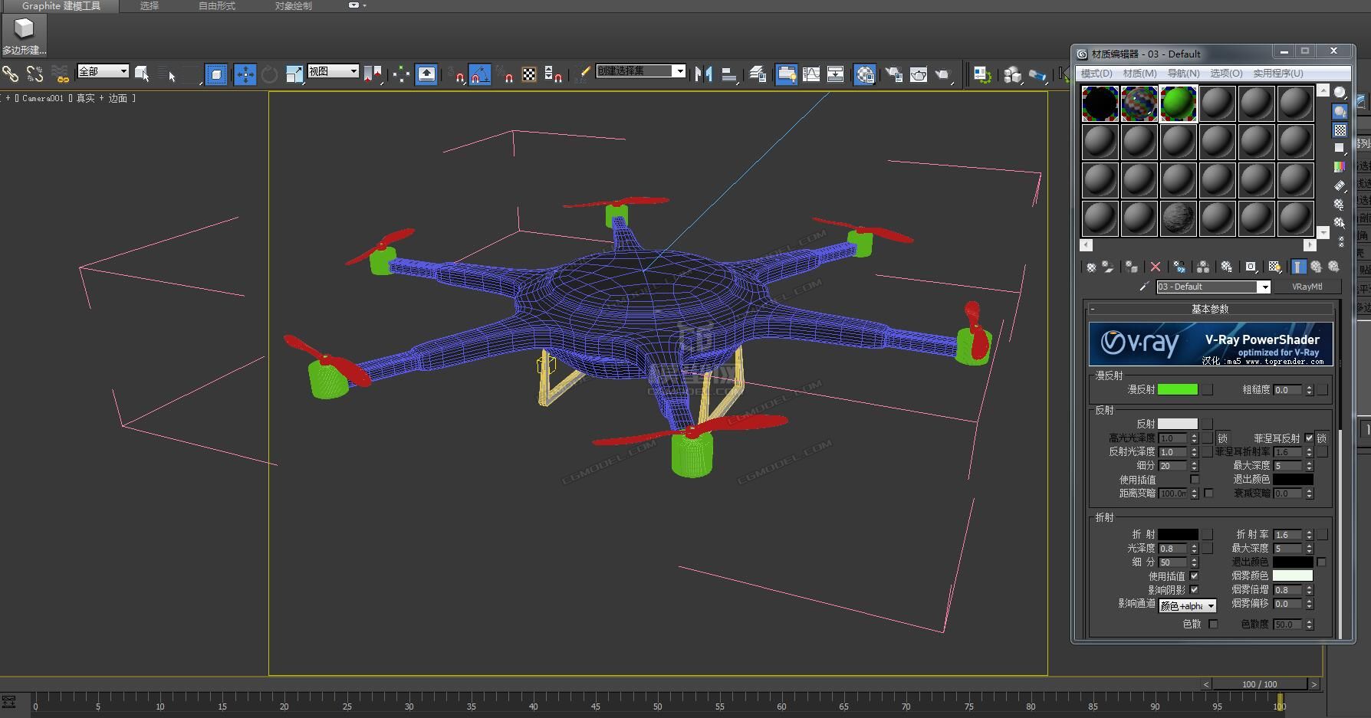
Task: Pick material from object with eyedropper
Action: click(x=1144, y=287)
